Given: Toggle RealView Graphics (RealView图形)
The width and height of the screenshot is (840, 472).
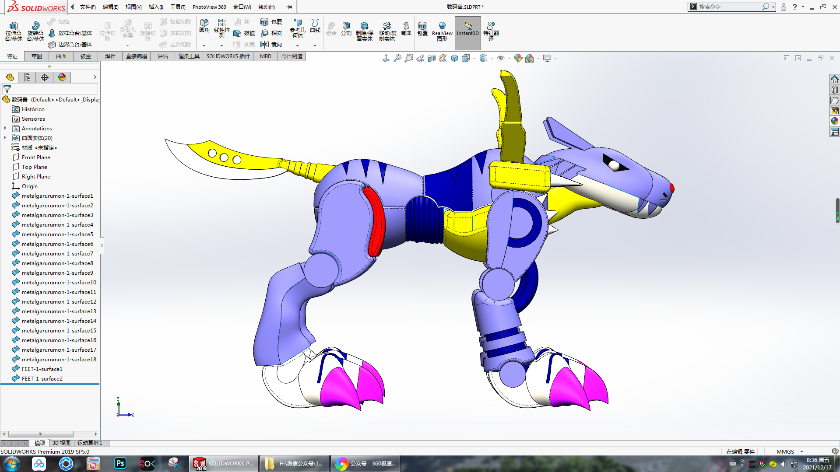Looking at the screenshot, I should (442, 31).
